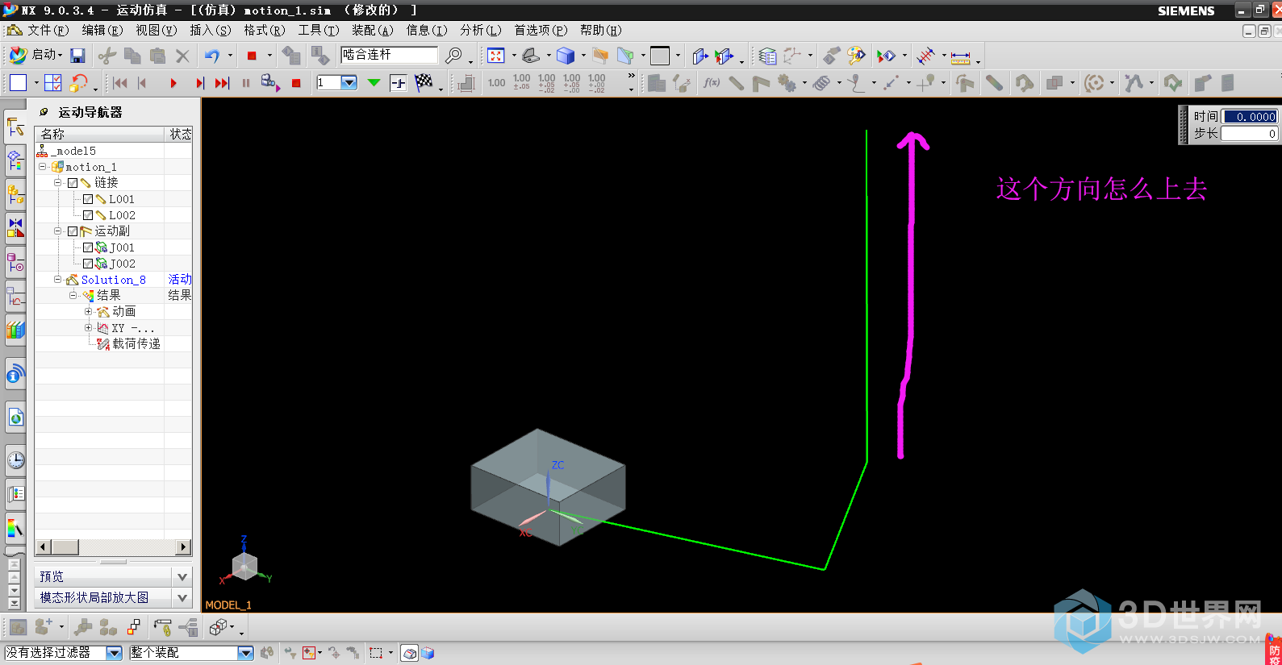Toggle the L002 link checkbox
Image resolution: width=1282 pixels, height=665 pixels.
click(x=88, y=215)
